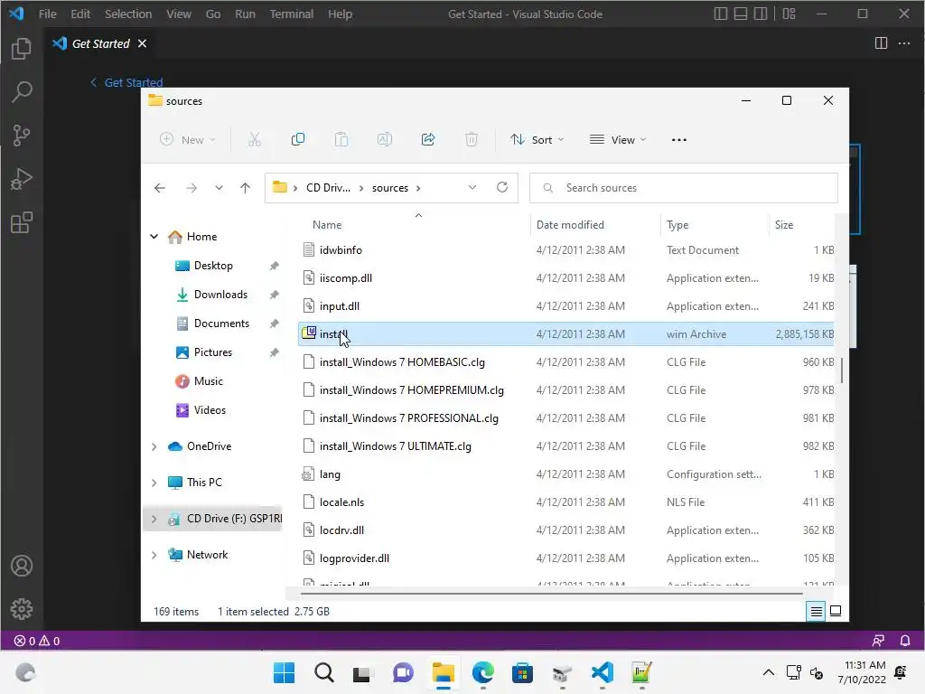Switch to Large thumbnails view layout icon
Image resolution: width=925 pixels, height=694 pixels.
836,611
